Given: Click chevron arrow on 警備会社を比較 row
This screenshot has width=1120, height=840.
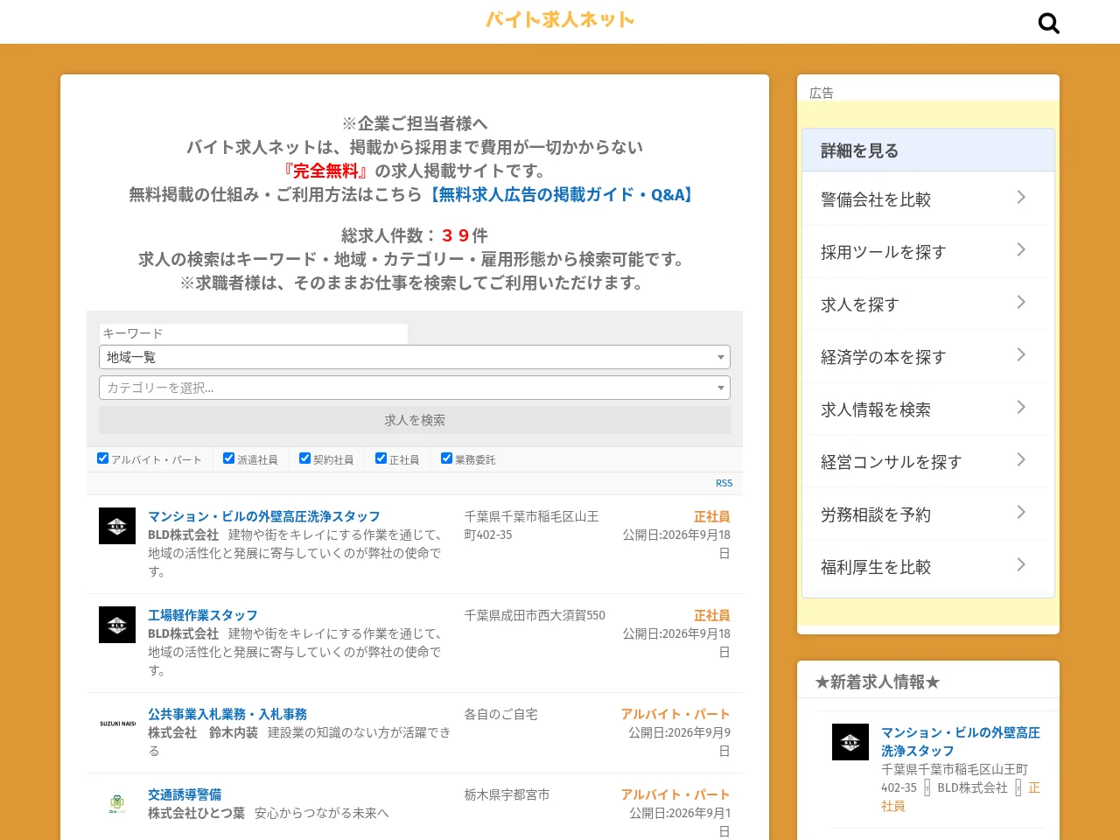Looking at the screenshot, I should tap(1021, 198).
